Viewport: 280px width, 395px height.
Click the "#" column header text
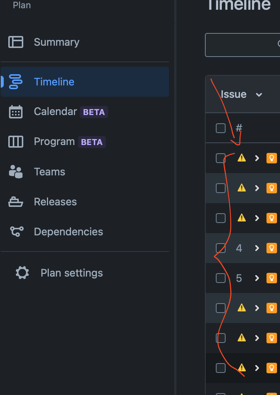(239, 128)
